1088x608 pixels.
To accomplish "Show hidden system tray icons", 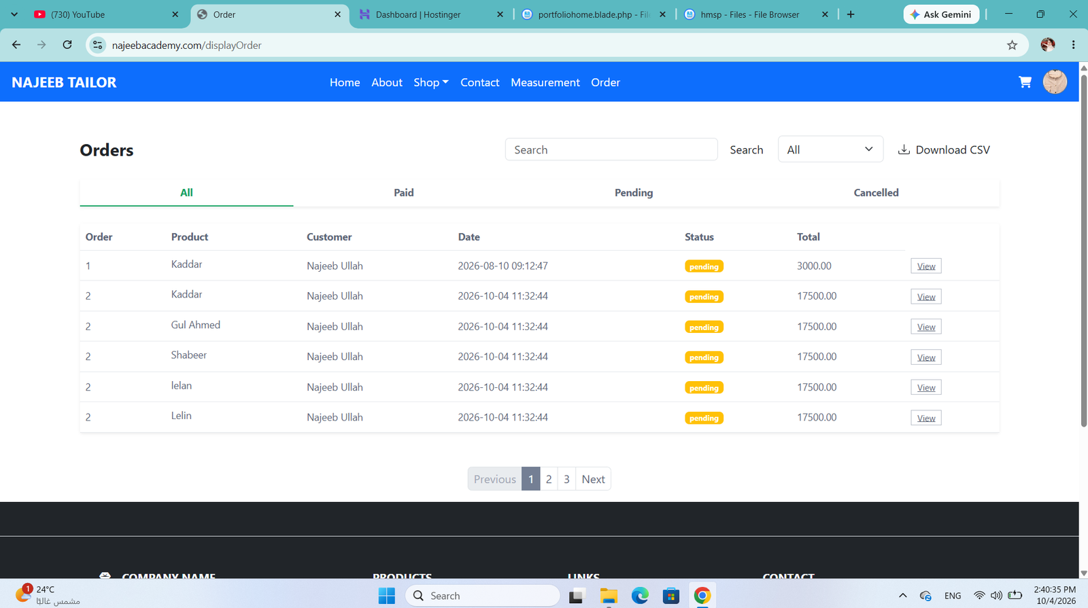I will point(902,596).
